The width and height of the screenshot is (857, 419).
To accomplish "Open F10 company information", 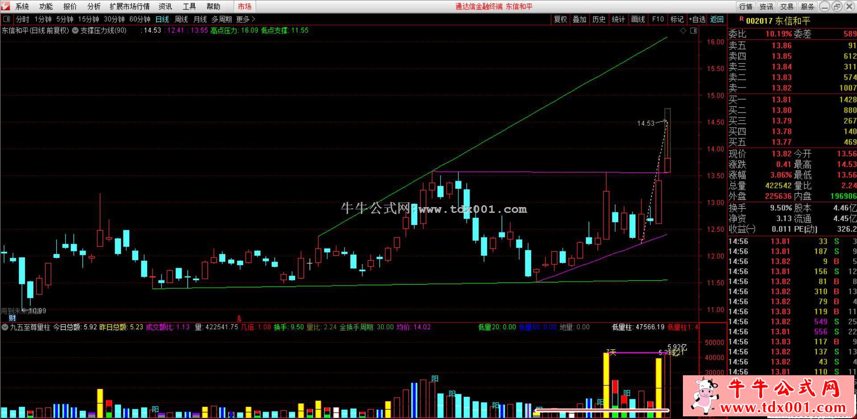I will click(x=658, y=19).
